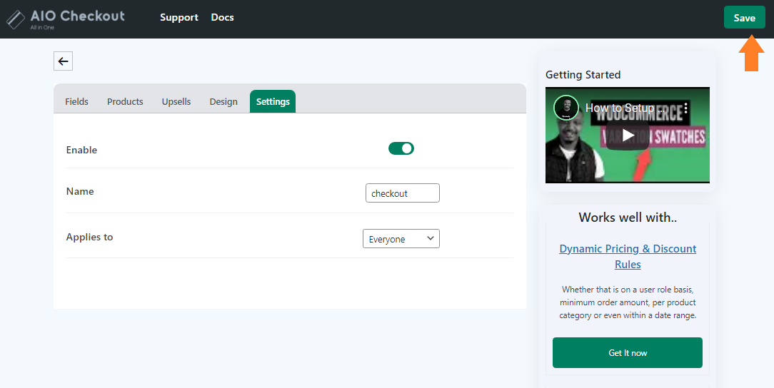Open the Support menu item
774x388 pixels.
pos(179,17)
